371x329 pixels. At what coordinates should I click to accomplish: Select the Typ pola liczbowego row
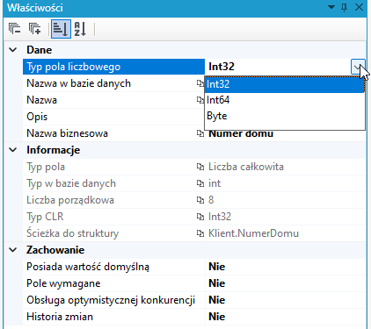[113, 67]
